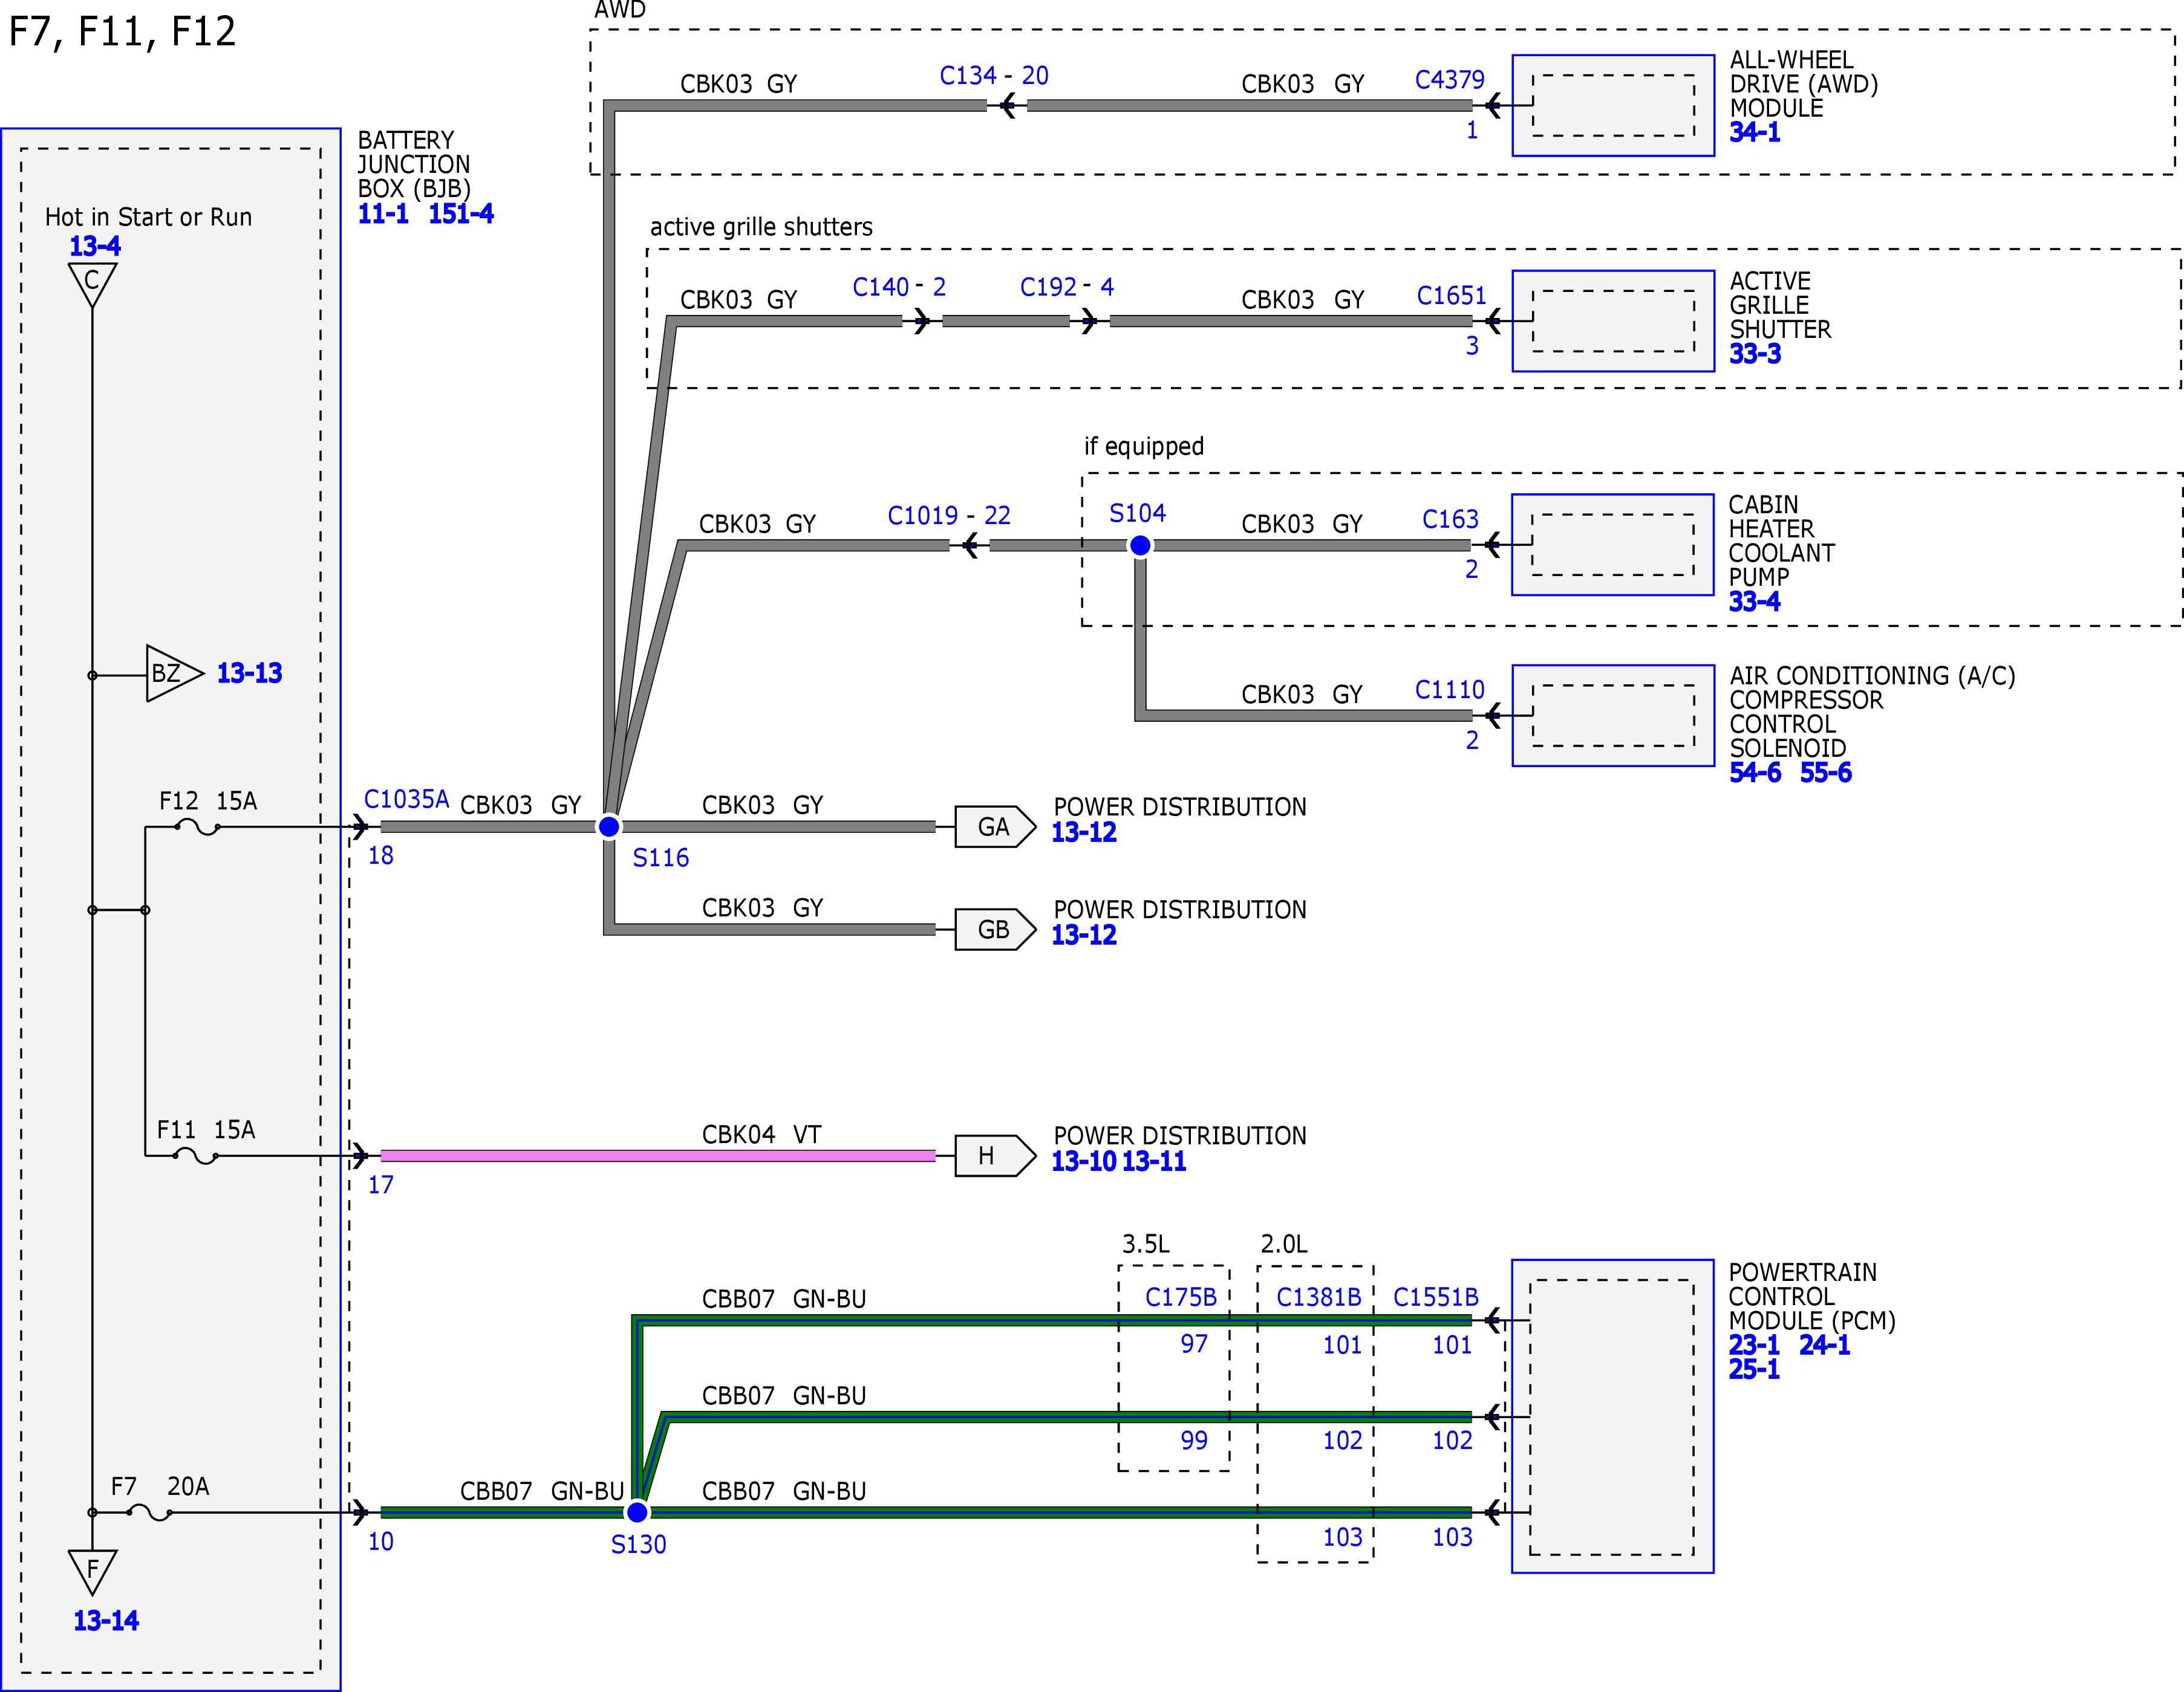The width and height of the screenshot is (2184, 1692).
Task: Click connector label C1651
Action: click(x=1452, y=296)
